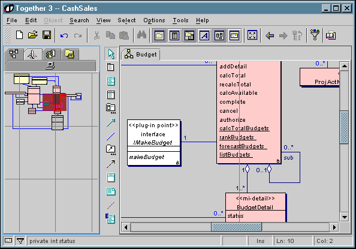
Task: Select the black dependency arrow tool
Action: tap(111, 164)
